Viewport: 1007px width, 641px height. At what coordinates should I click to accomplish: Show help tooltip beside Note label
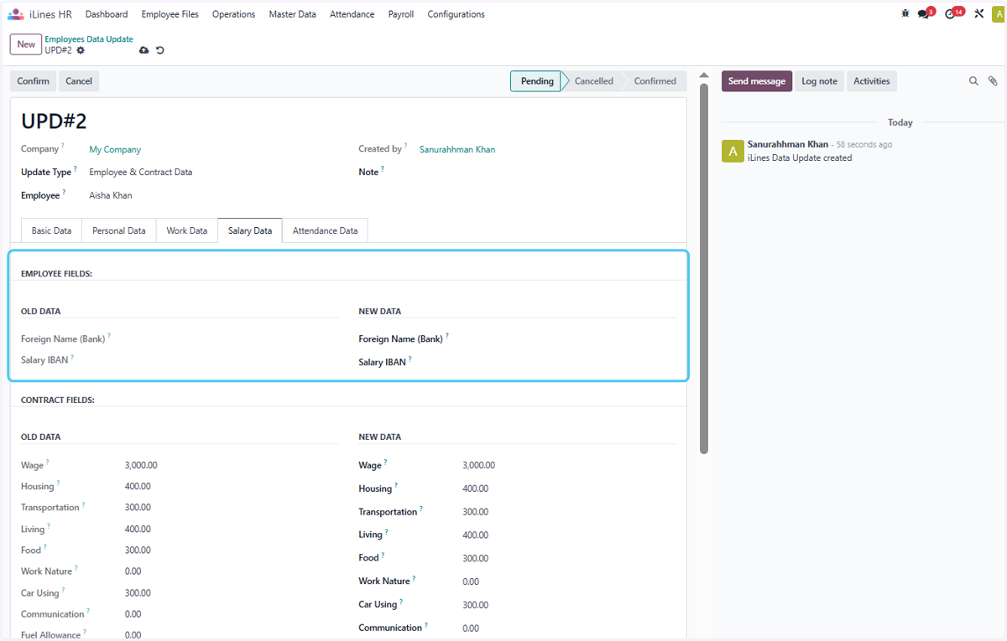[x=383, y=168]
